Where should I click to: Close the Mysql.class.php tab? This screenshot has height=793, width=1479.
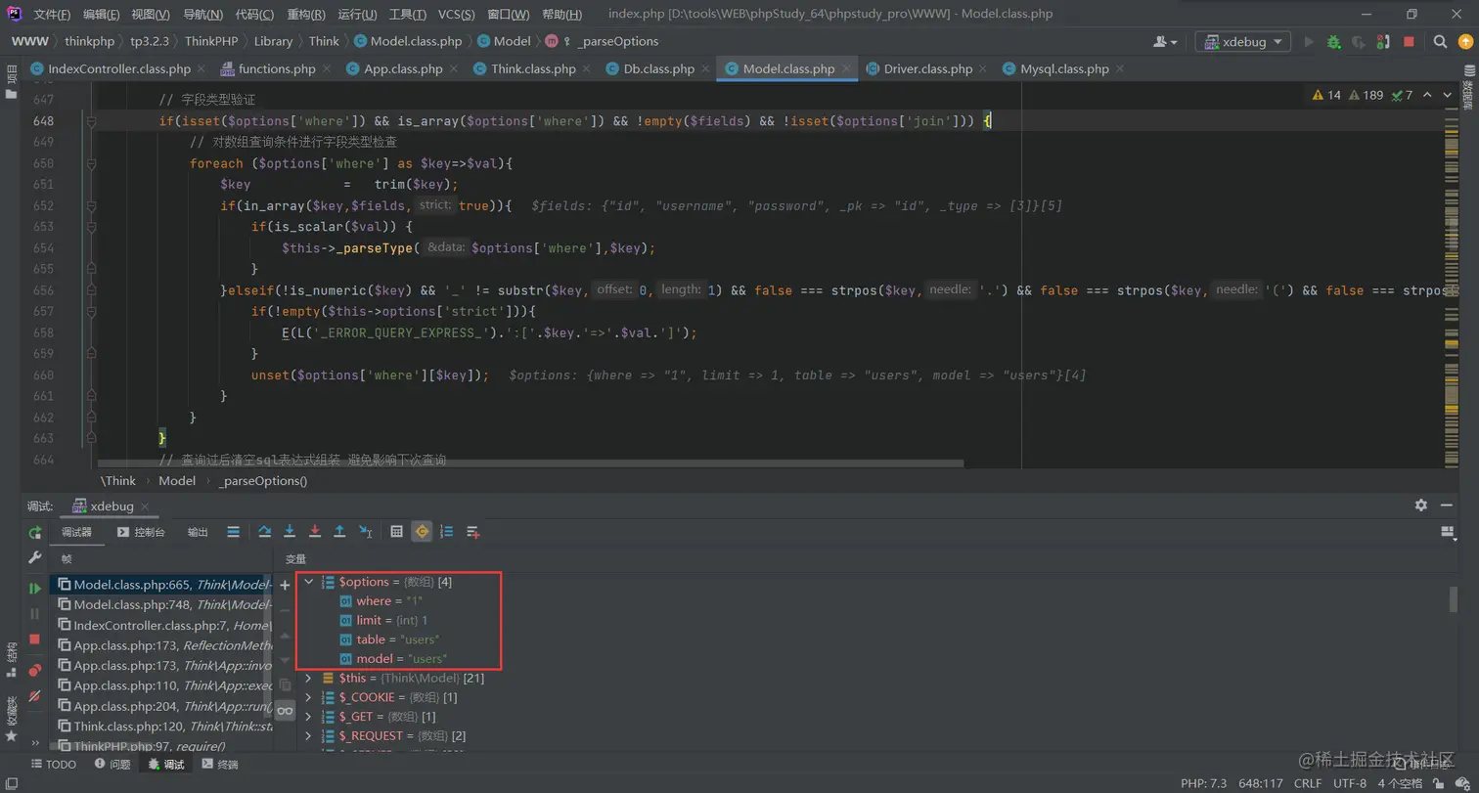click(x=1119, y=69)
